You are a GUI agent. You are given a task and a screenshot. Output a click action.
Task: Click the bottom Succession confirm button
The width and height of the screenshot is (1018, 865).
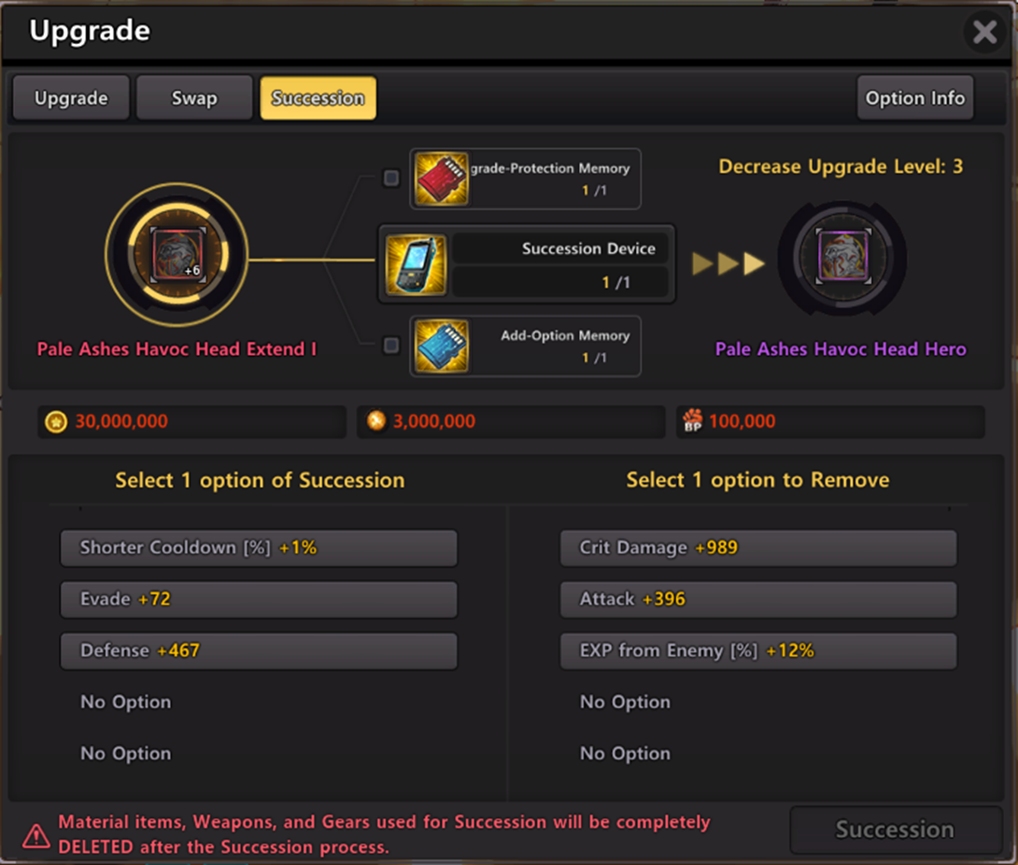pos(896,830)
